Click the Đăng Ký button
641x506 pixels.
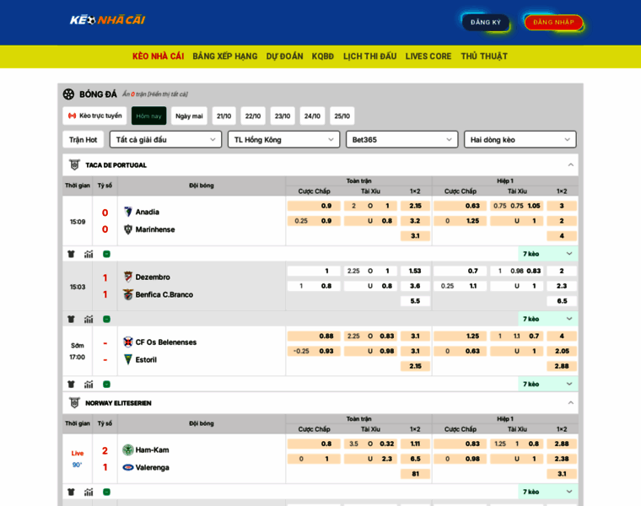point(485,22)
